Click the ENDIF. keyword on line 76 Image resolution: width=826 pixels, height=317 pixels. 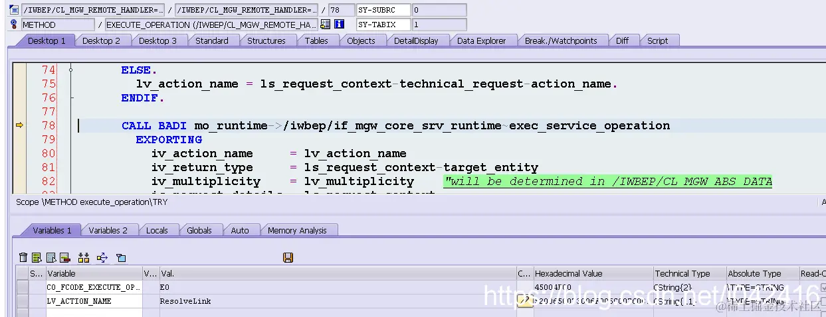(x=143, y=97)
